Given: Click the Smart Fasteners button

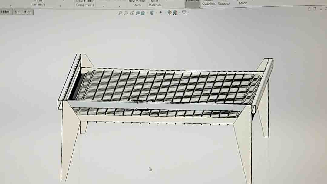Looking at the screenshot, I should (x=38, y=3).
